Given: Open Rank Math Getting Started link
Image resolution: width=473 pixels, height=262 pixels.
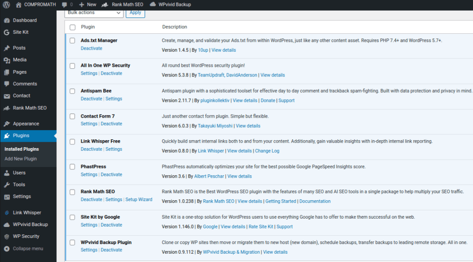Looking at the screenshot, I should tap(280, 201).
